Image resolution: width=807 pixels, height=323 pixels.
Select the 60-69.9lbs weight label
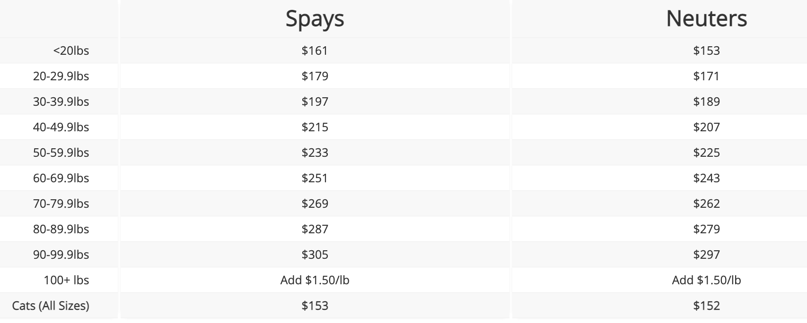[61, 178]
